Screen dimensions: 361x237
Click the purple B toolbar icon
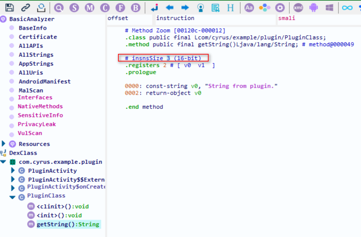point(136,8)
